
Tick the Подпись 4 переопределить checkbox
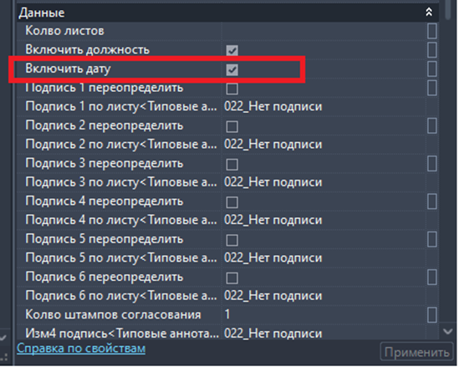tap(232, 202)
